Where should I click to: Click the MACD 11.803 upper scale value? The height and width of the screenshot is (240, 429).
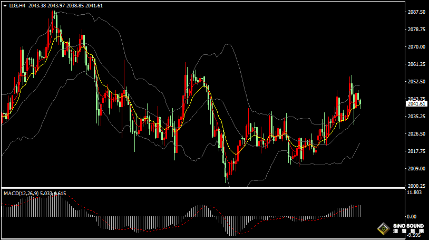tap(416, 193)
